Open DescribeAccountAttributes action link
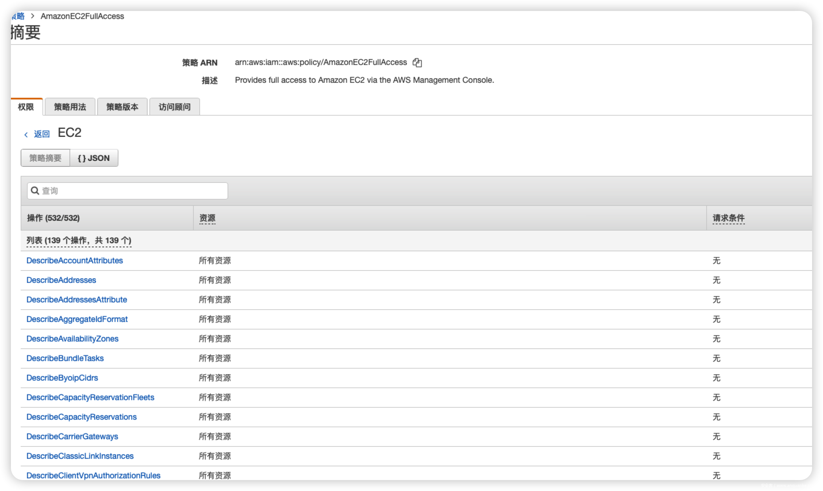This screenshot has width=823, height=491. tap(74, 261)
